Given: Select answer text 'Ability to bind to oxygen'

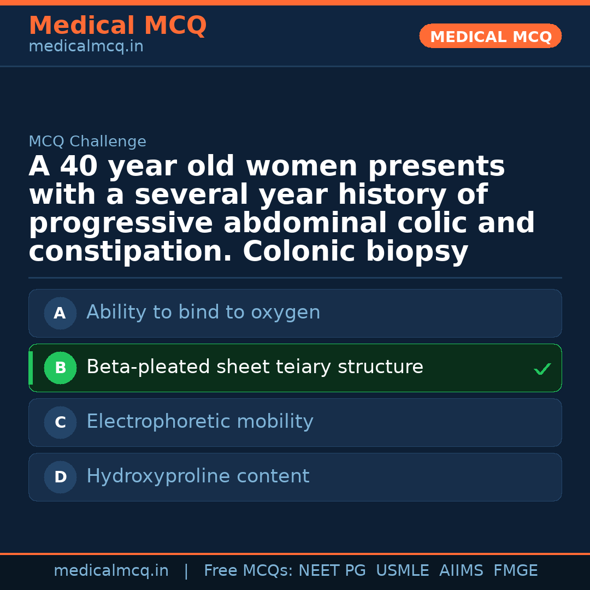Looking at the screenshot, I should pos(203,312).
